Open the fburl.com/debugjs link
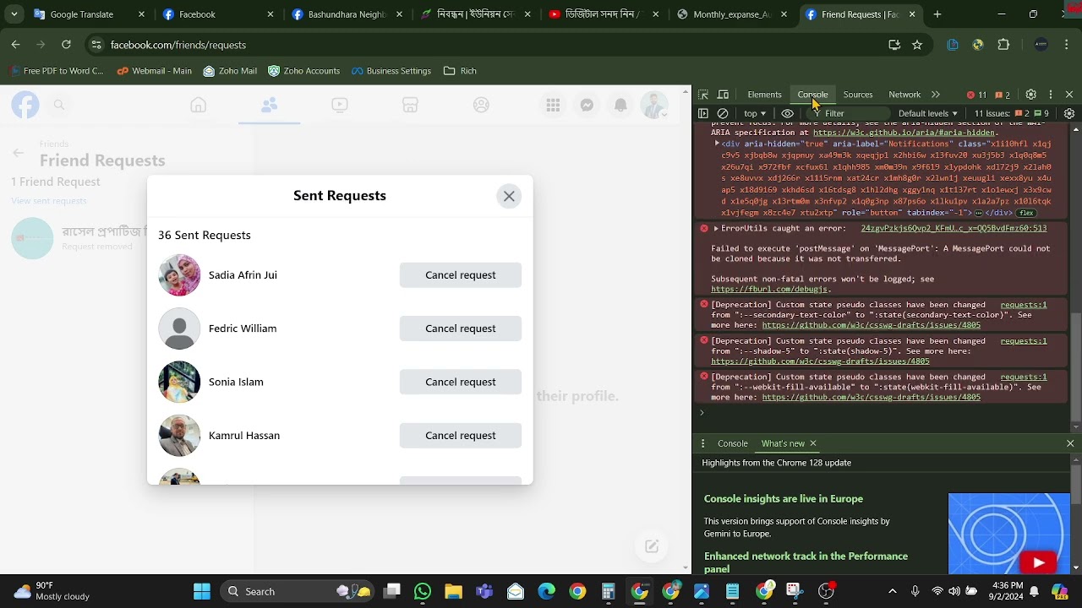Viewport: 1082px width, 608px height. click(x=769, y=289)
